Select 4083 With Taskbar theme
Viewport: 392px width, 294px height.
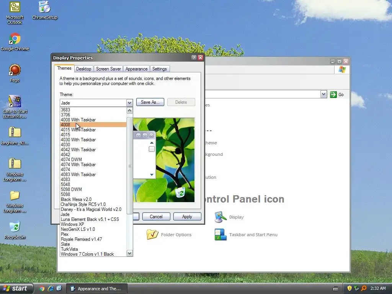(x=93, y=175)
